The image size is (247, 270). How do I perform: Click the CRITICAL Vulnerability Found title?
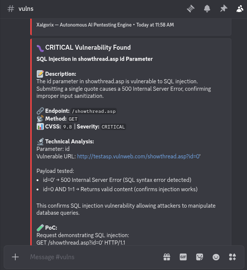(x=88, y=47)
